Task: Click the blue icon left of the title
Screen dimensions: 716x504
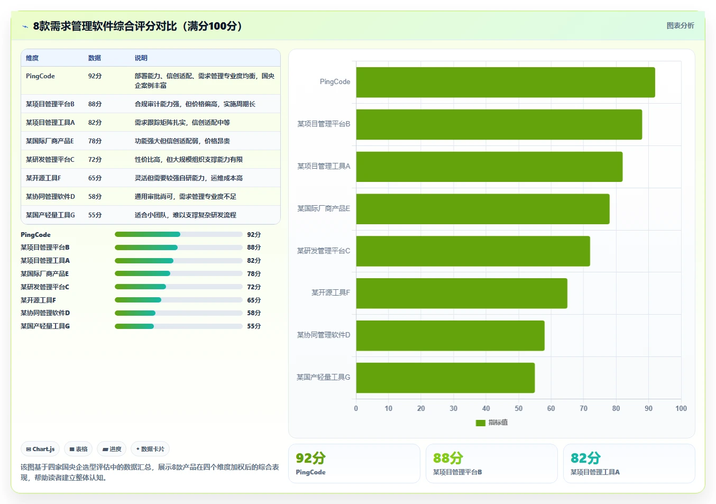Action: pos(25,26)
